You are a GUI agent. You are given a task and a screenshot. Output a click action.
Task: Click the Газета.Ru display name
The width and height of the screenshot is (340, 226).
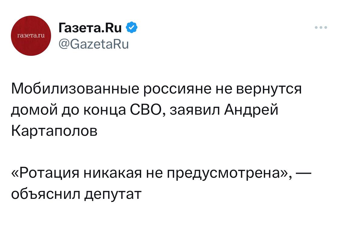click(x=90, y=28)
